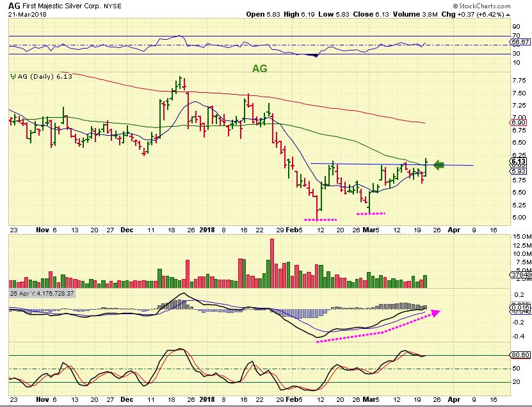Click the 6.90 moving average price tag
This screenshot has width=532, height=407.
click(519, 122)
